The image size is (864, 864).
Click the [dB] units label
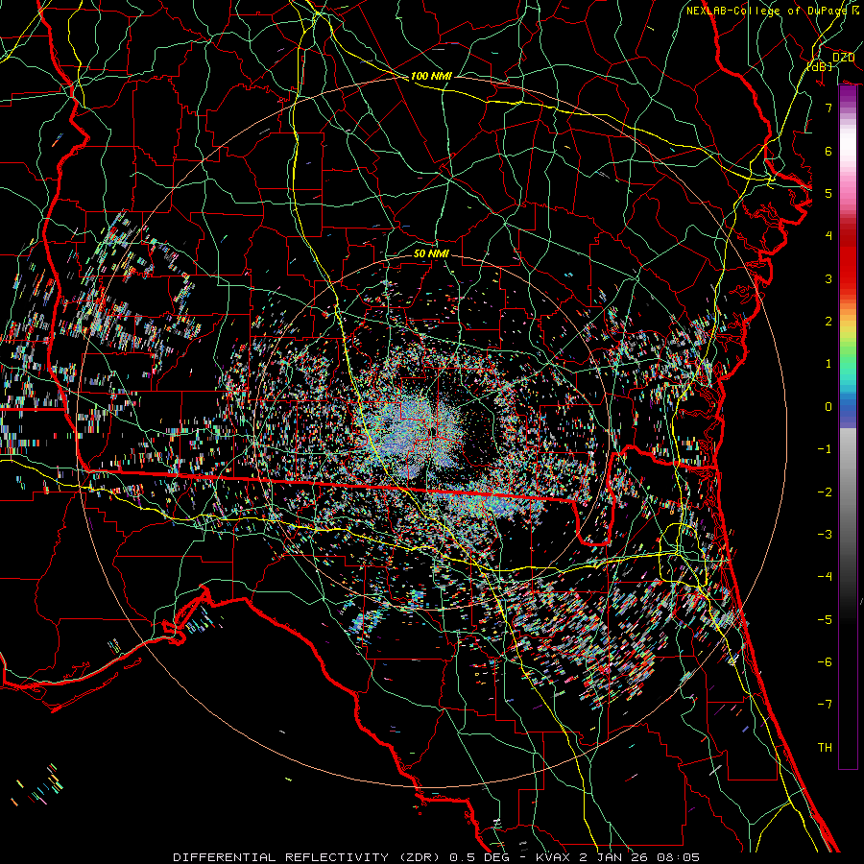click(x=820, y=66)
